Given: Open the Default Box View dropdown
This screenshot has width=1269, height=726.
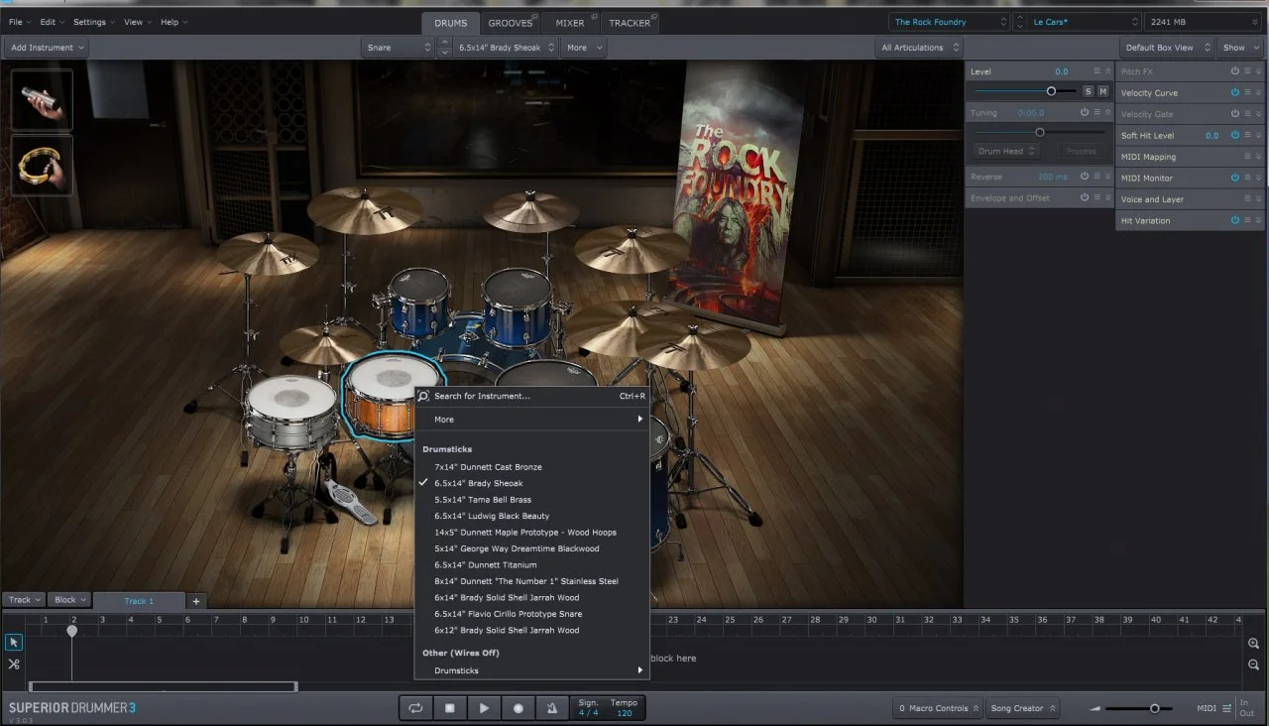Looking at the screenshot, I should [1169, 48].
